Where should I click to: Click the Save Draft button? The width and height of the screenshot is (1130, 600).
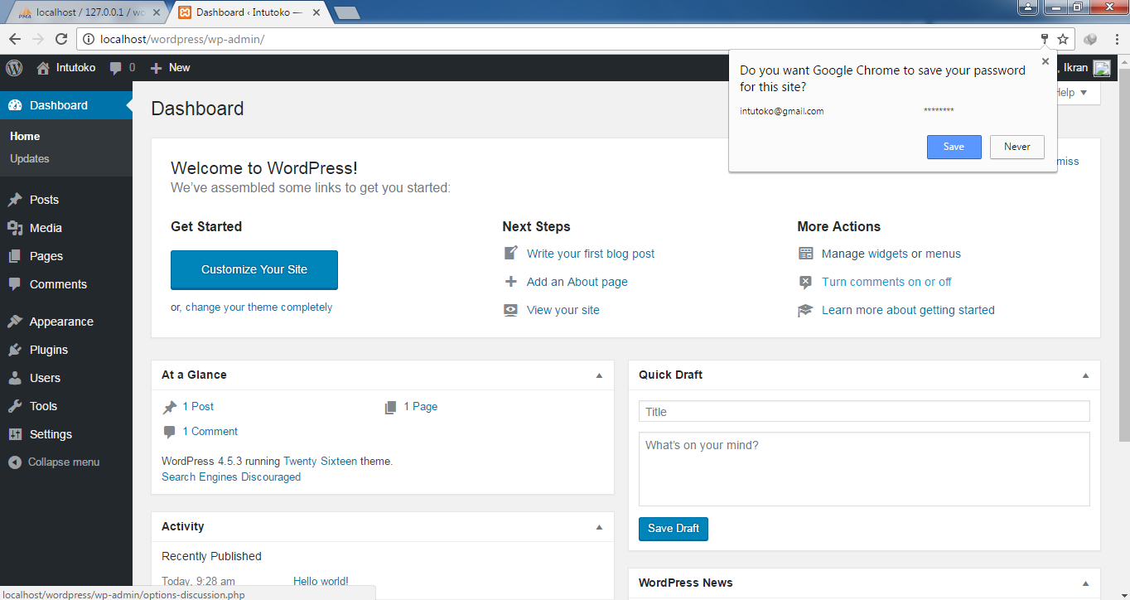674,529
